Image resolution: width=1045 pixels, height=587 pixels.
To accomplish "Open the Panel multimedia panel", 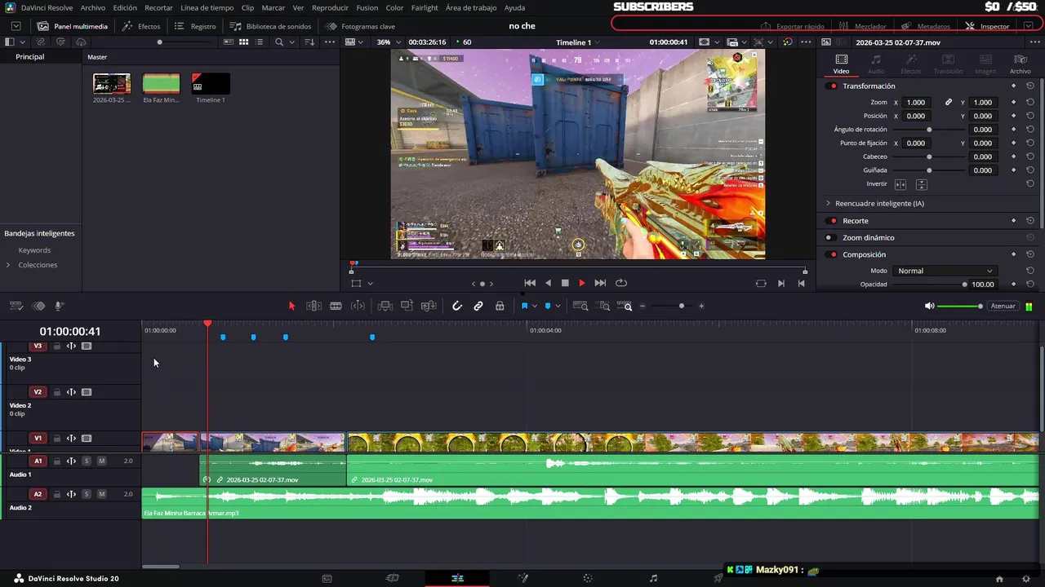I will click(x=72, y=26).
